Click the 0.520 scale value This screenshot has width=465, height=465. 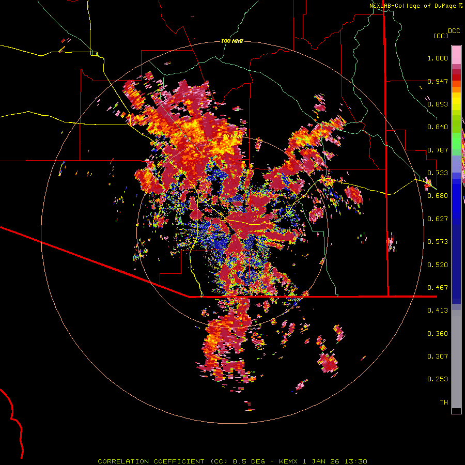pyautogui.click(x=438, y=265)
